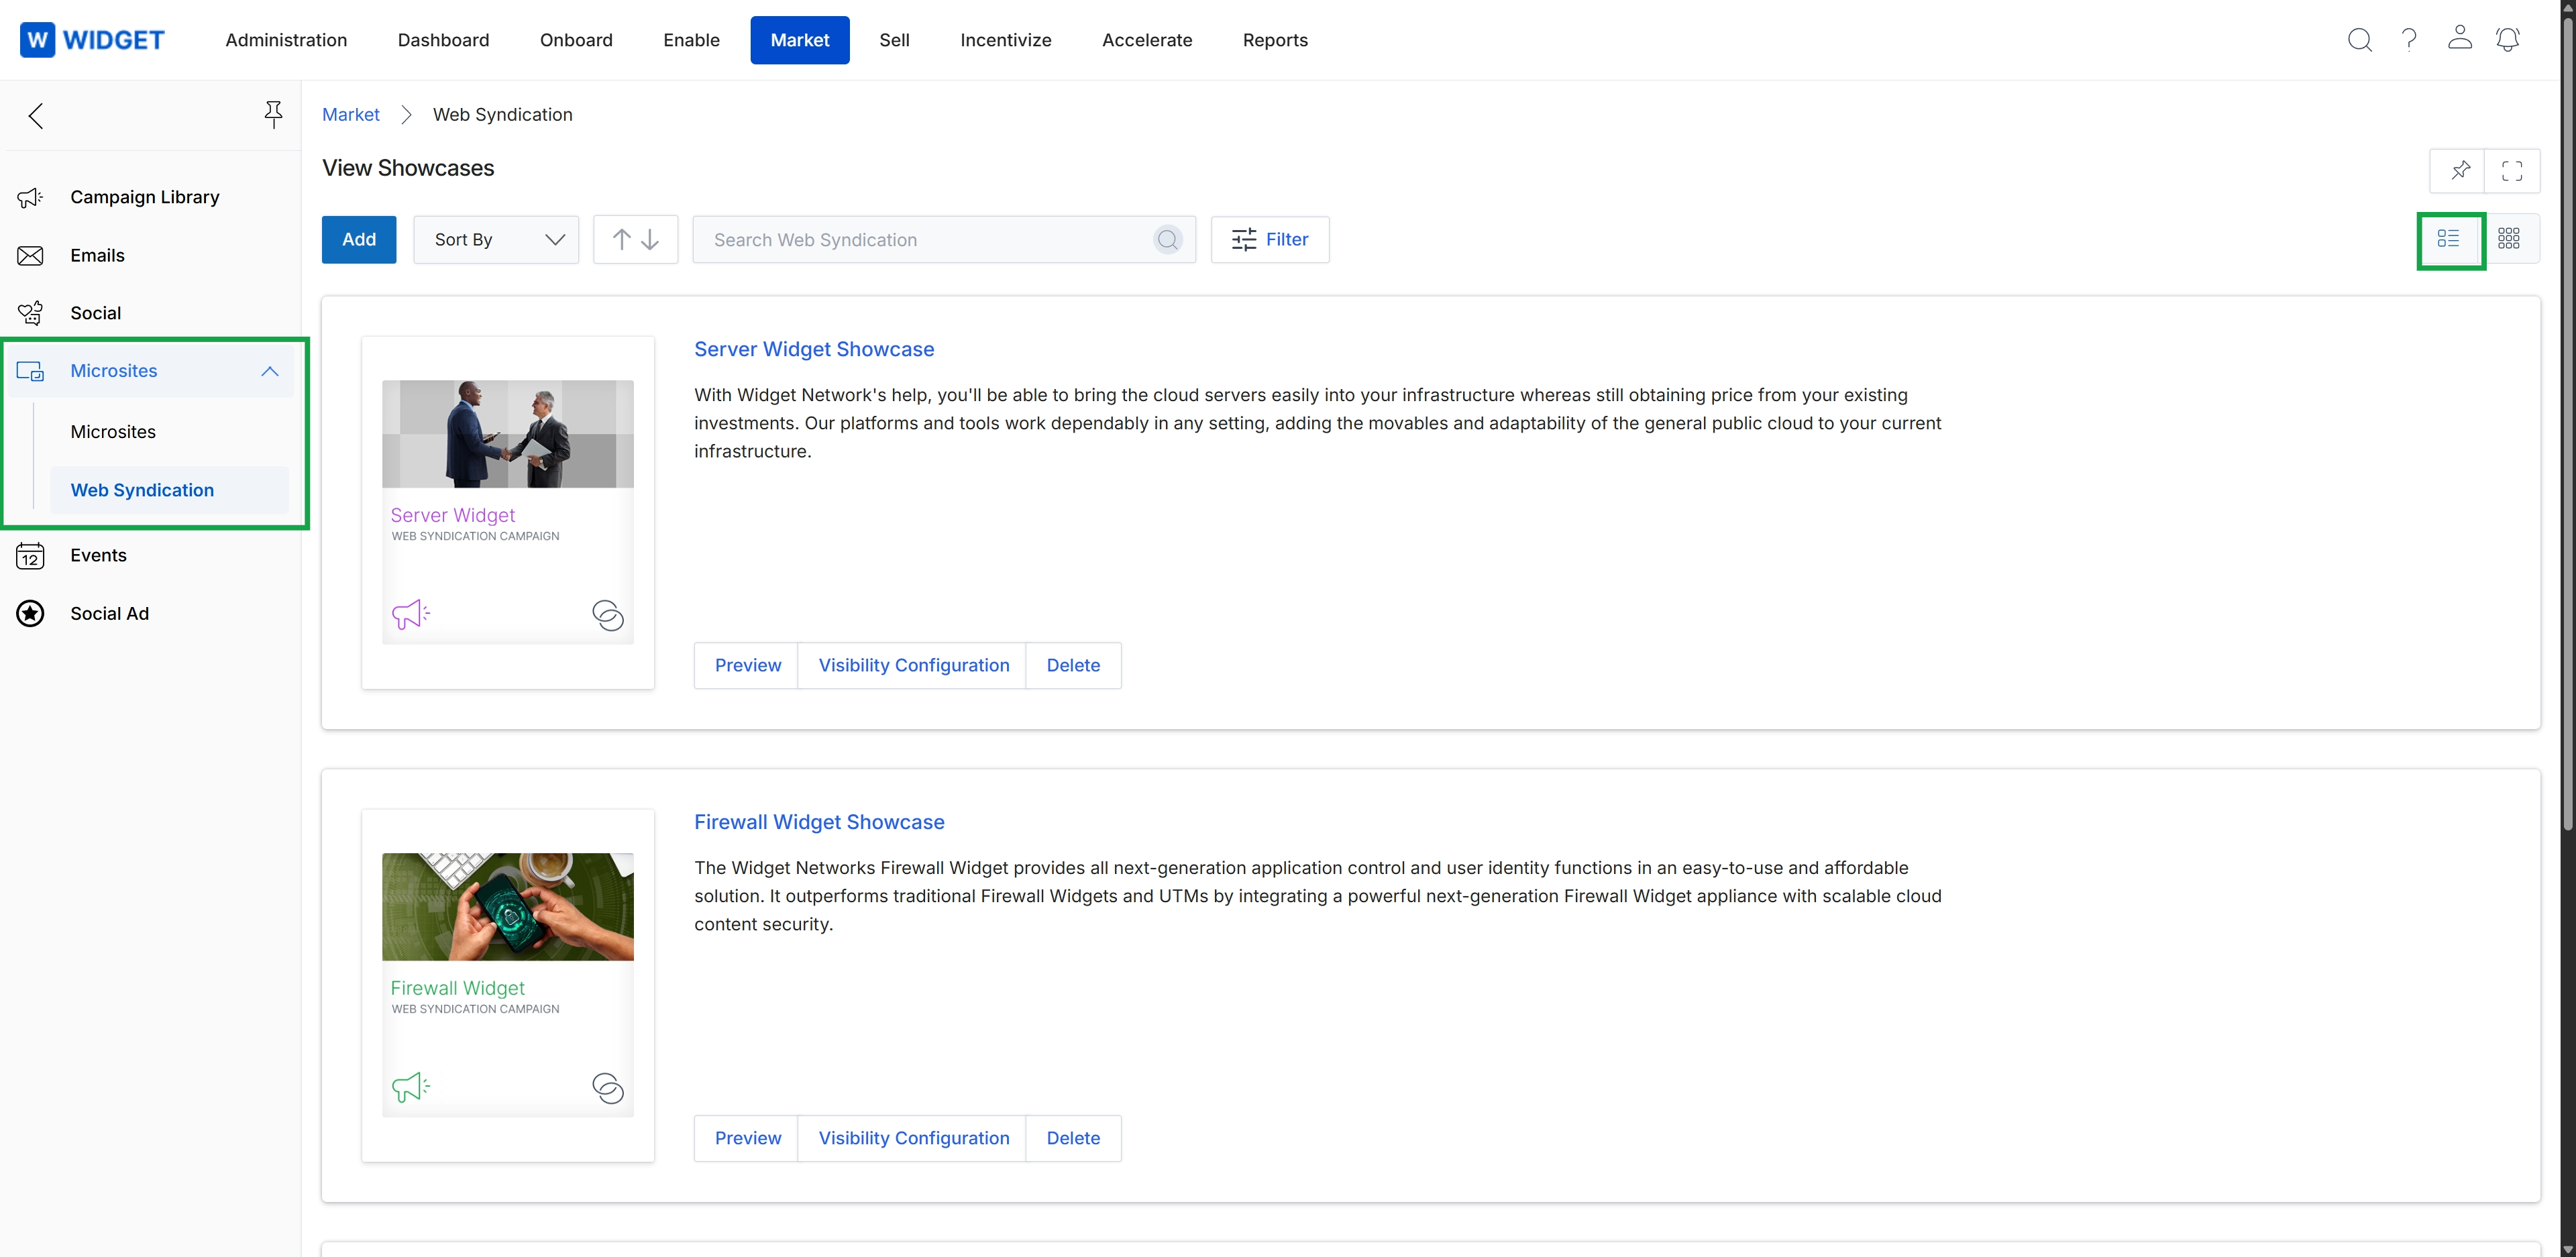Open the Sort By dropdown
This screenshot has height=1257, width=2576.
[496, 240]
